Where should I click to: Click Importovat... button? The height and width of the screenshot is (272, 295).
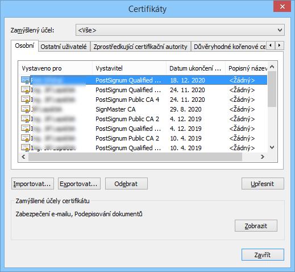[x=32, y=184]
